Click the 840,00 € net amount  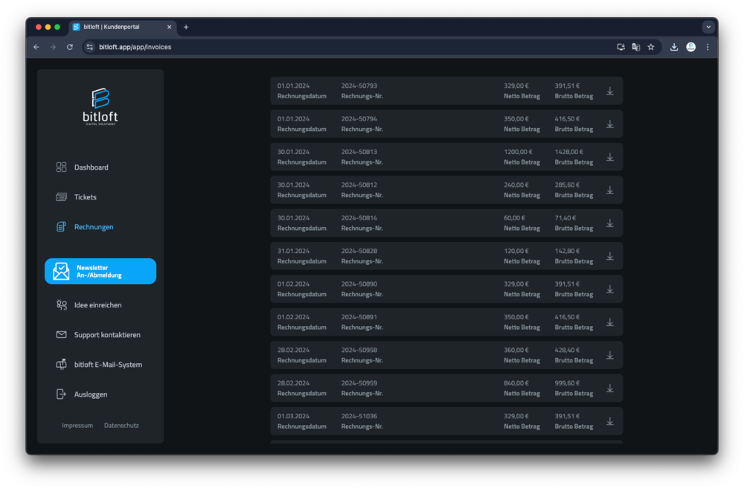pos(516,383)
